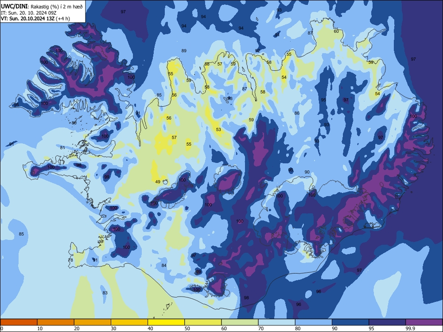Click the medium blue 90–95 legend swatch
Viewport: 443px width, 332px height.
(x=350, y=322)
